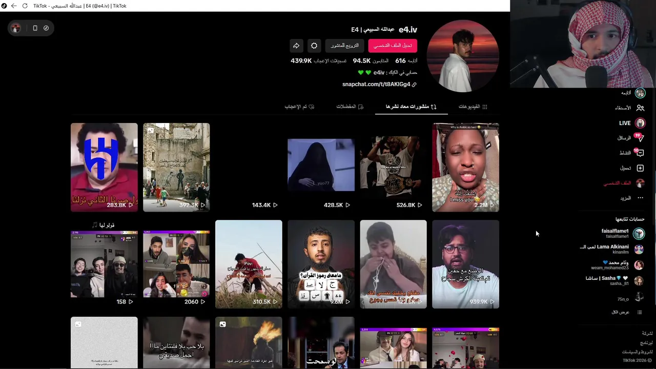Open the 939.9K views video
Screen dimensions: 656x369
(465, 264)
